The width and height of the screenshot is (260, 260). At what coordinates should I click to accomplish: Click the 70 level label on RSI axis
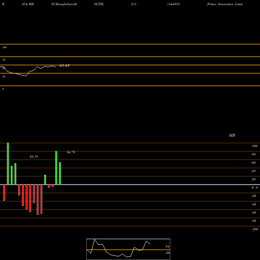4,60
